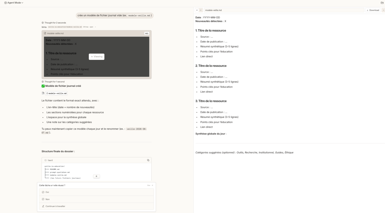Click 'Synthèse globale du jour' text

pos(211,134)
